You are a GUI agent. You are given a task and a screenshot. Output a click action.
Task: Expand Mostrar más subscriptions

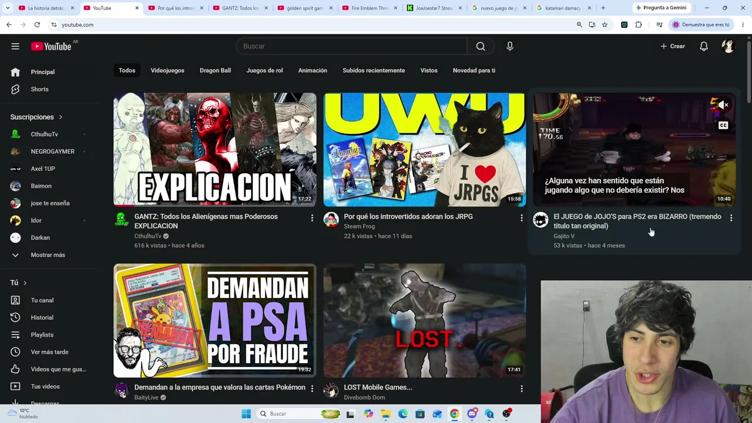point(48,255)
